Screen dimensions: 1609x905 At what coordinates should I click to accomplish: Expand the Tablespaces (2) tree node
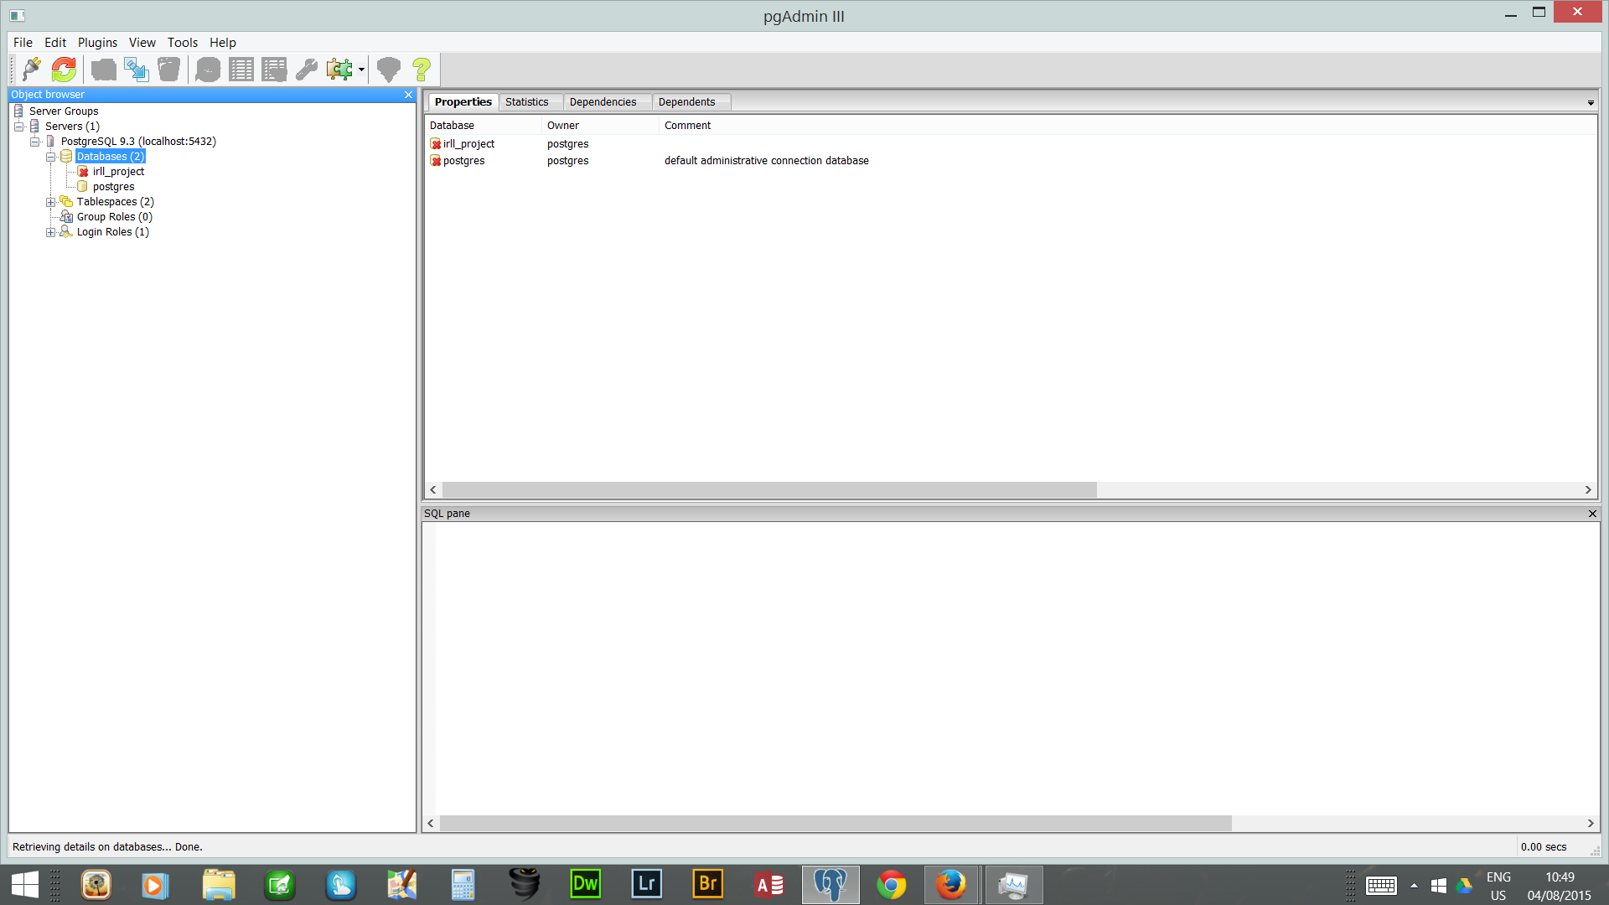tap(51, 202)
